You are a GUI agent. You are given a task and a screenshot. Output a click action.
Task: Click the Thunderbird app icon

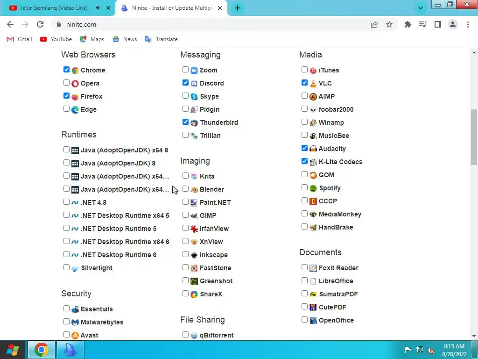coord(194,123)
